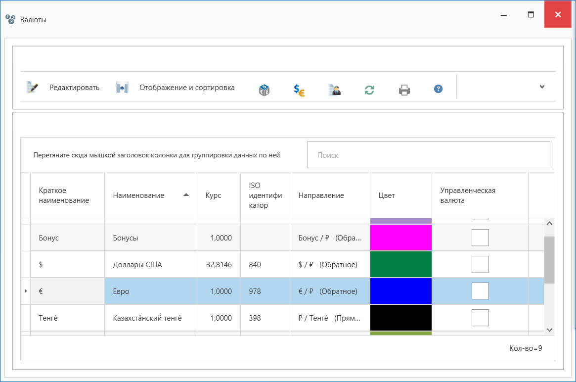
Task: Expand the toolbar overflow chevron
Action: coord(542,87)
